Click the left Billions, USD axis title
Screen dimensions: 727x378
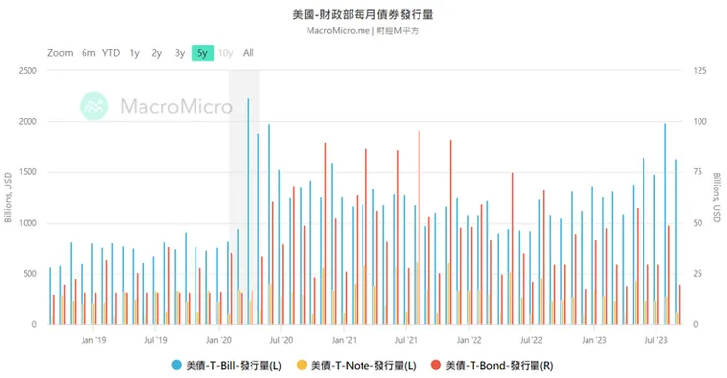pos(8,197)
